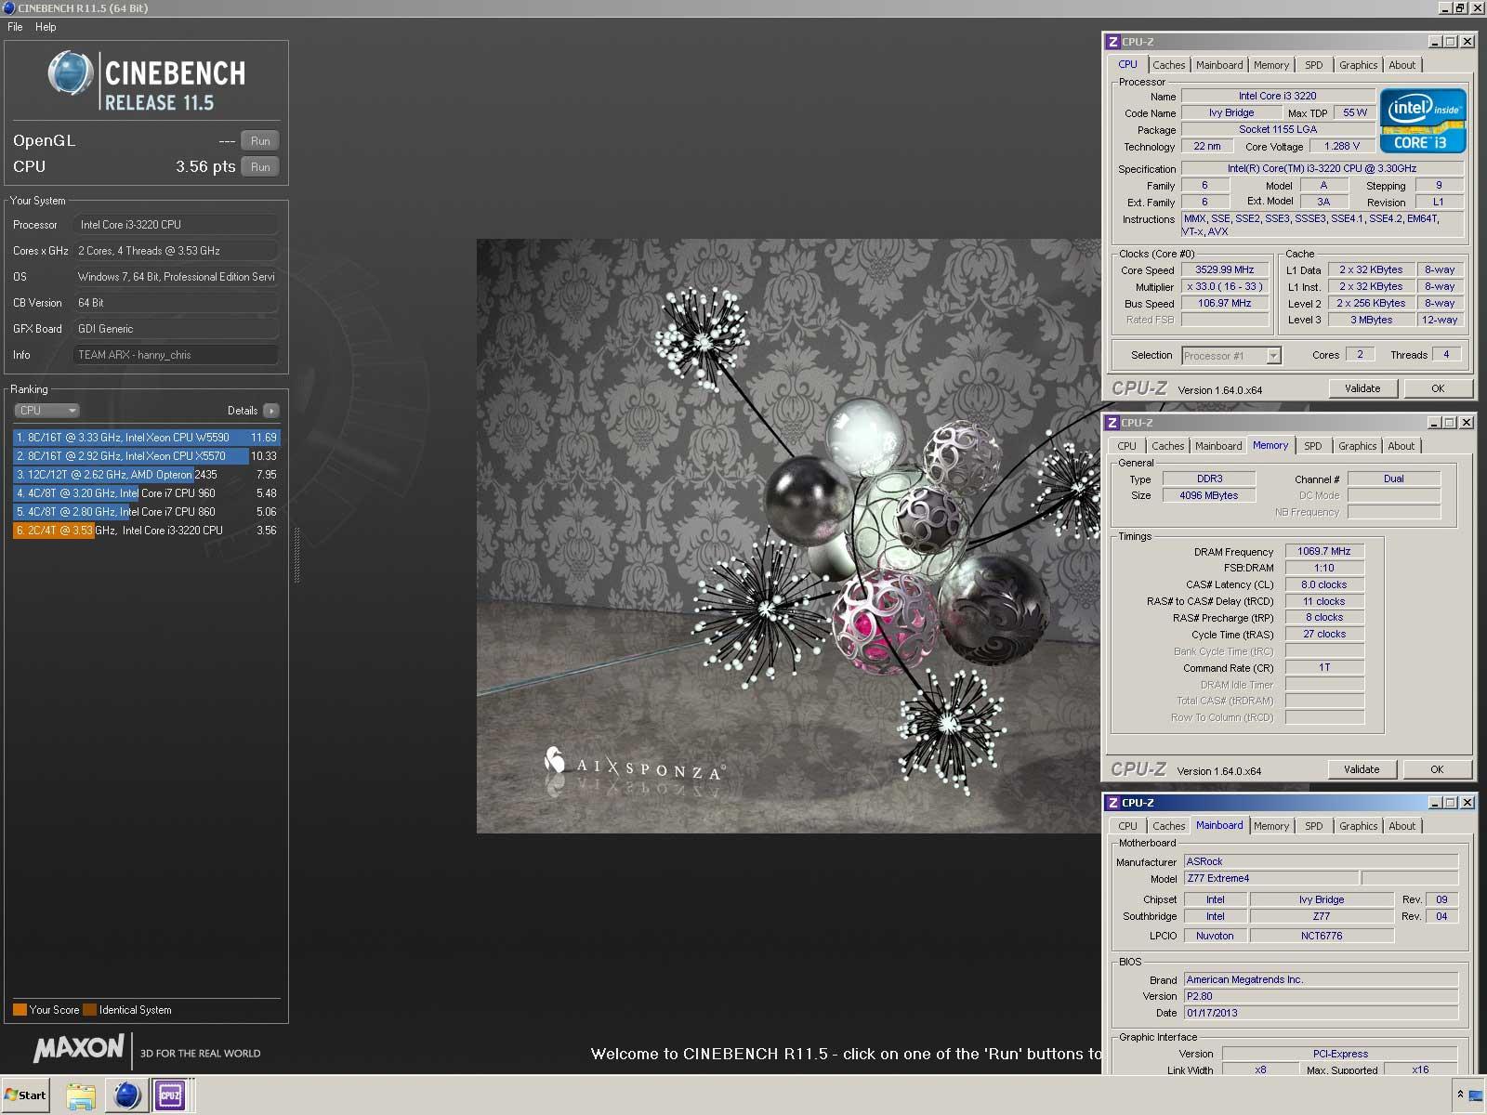This screenshot has width=1487, height=1115.
Task: Click CAS# Latency value 8.0 clocks
Action: tap(1324, 584)
